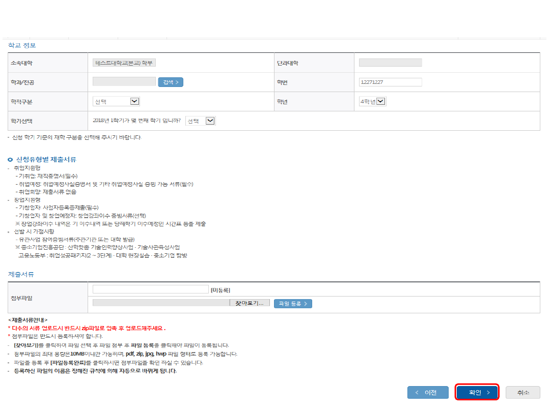Click the 파일 등록 upload button
This screenshot has width=550, height=412.
(x=293, y=304)
